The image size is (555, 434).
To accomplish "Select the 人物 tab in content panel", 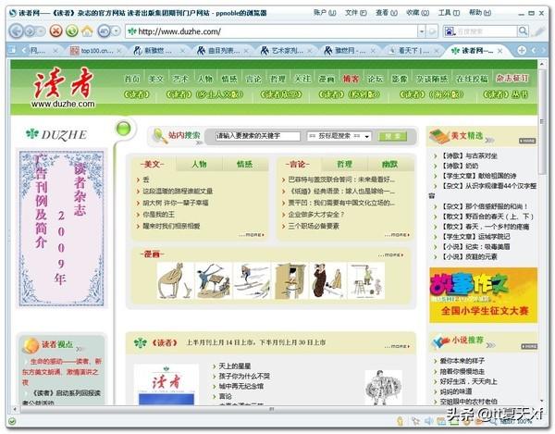I will point(199,164).
